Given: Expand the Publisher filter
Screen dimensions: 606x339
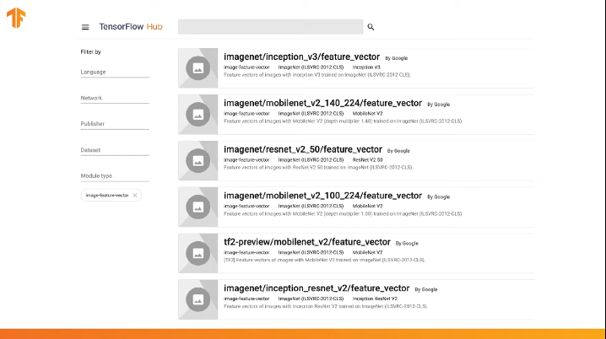Looking at the screenshot, I should click(x=115, y=124).
